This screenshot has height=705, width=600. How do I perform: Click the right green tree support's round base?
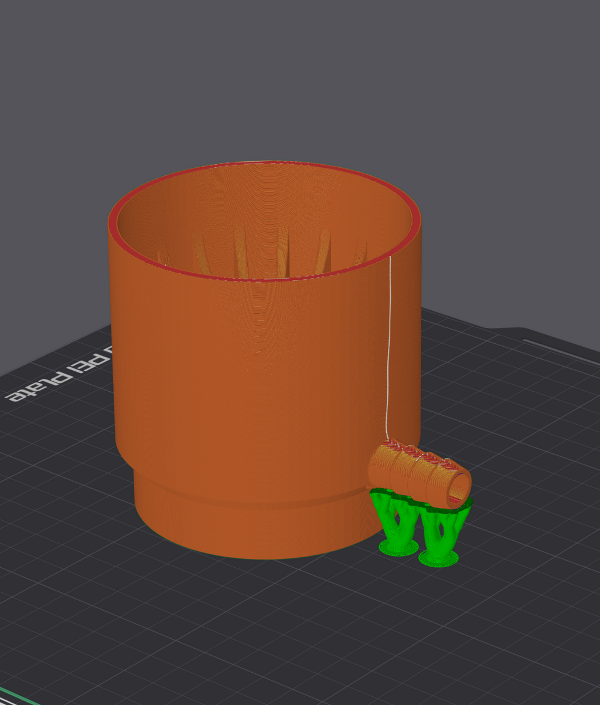click(438, 558)
